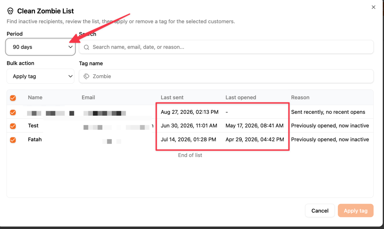The width and height of the screenshot is (384, 229).
Task: Uncheck the row sent Aug 27, 2026
Action: point(13,112)
